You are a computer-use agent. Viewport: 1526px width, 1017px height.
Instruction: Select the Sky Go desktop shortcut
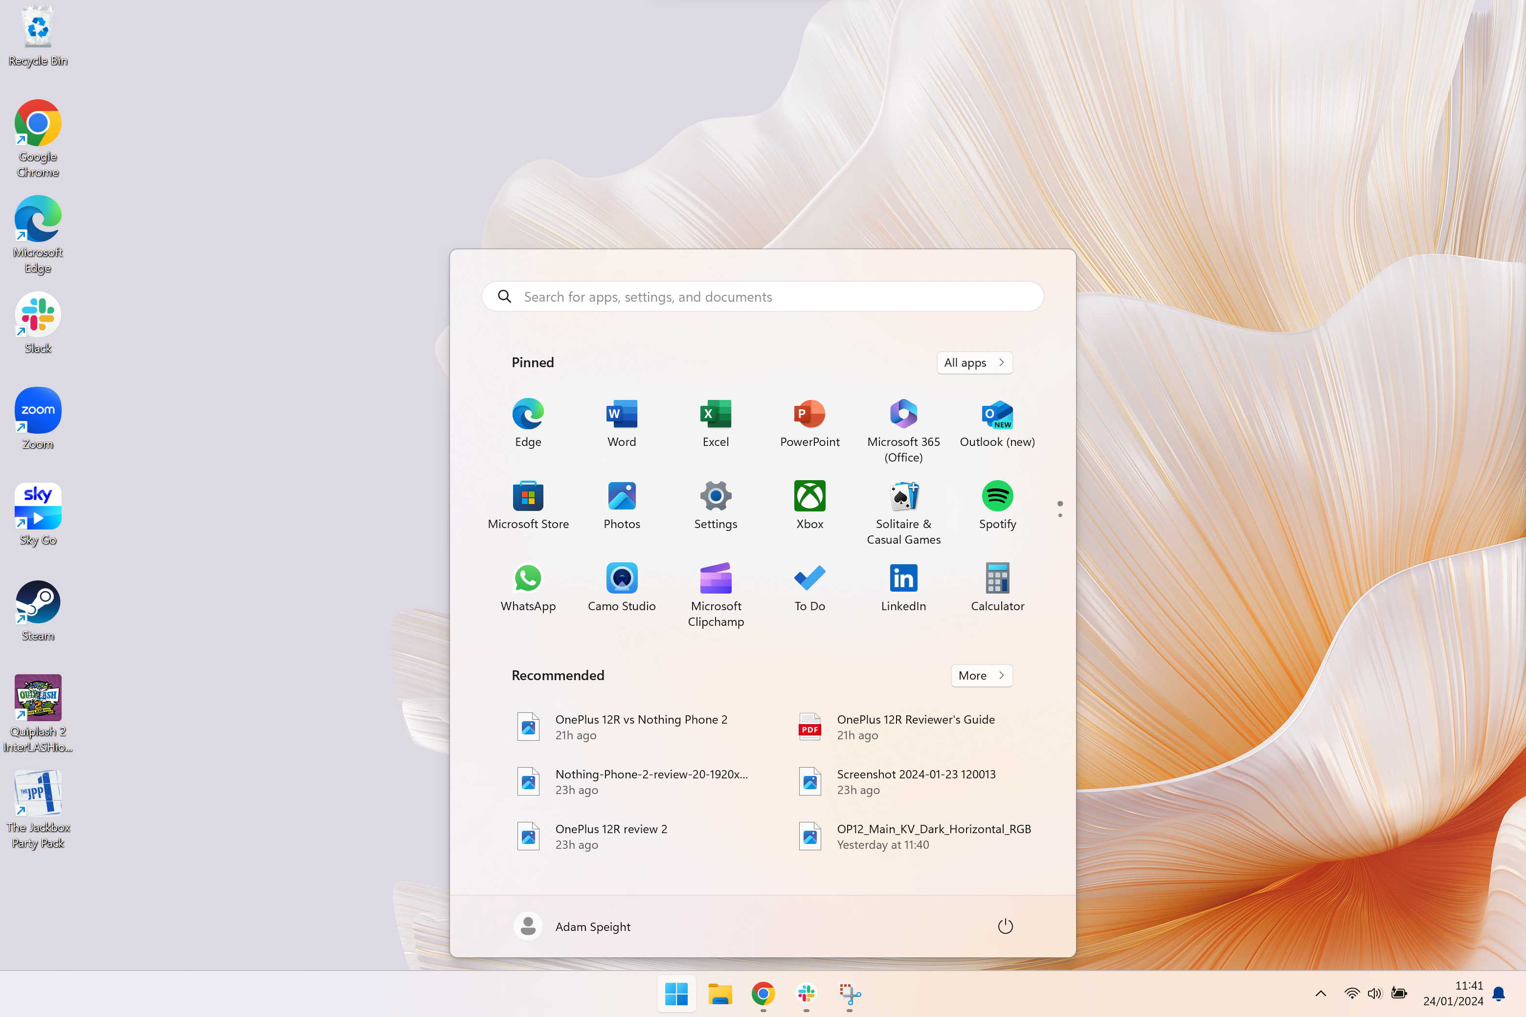point(38,515)
